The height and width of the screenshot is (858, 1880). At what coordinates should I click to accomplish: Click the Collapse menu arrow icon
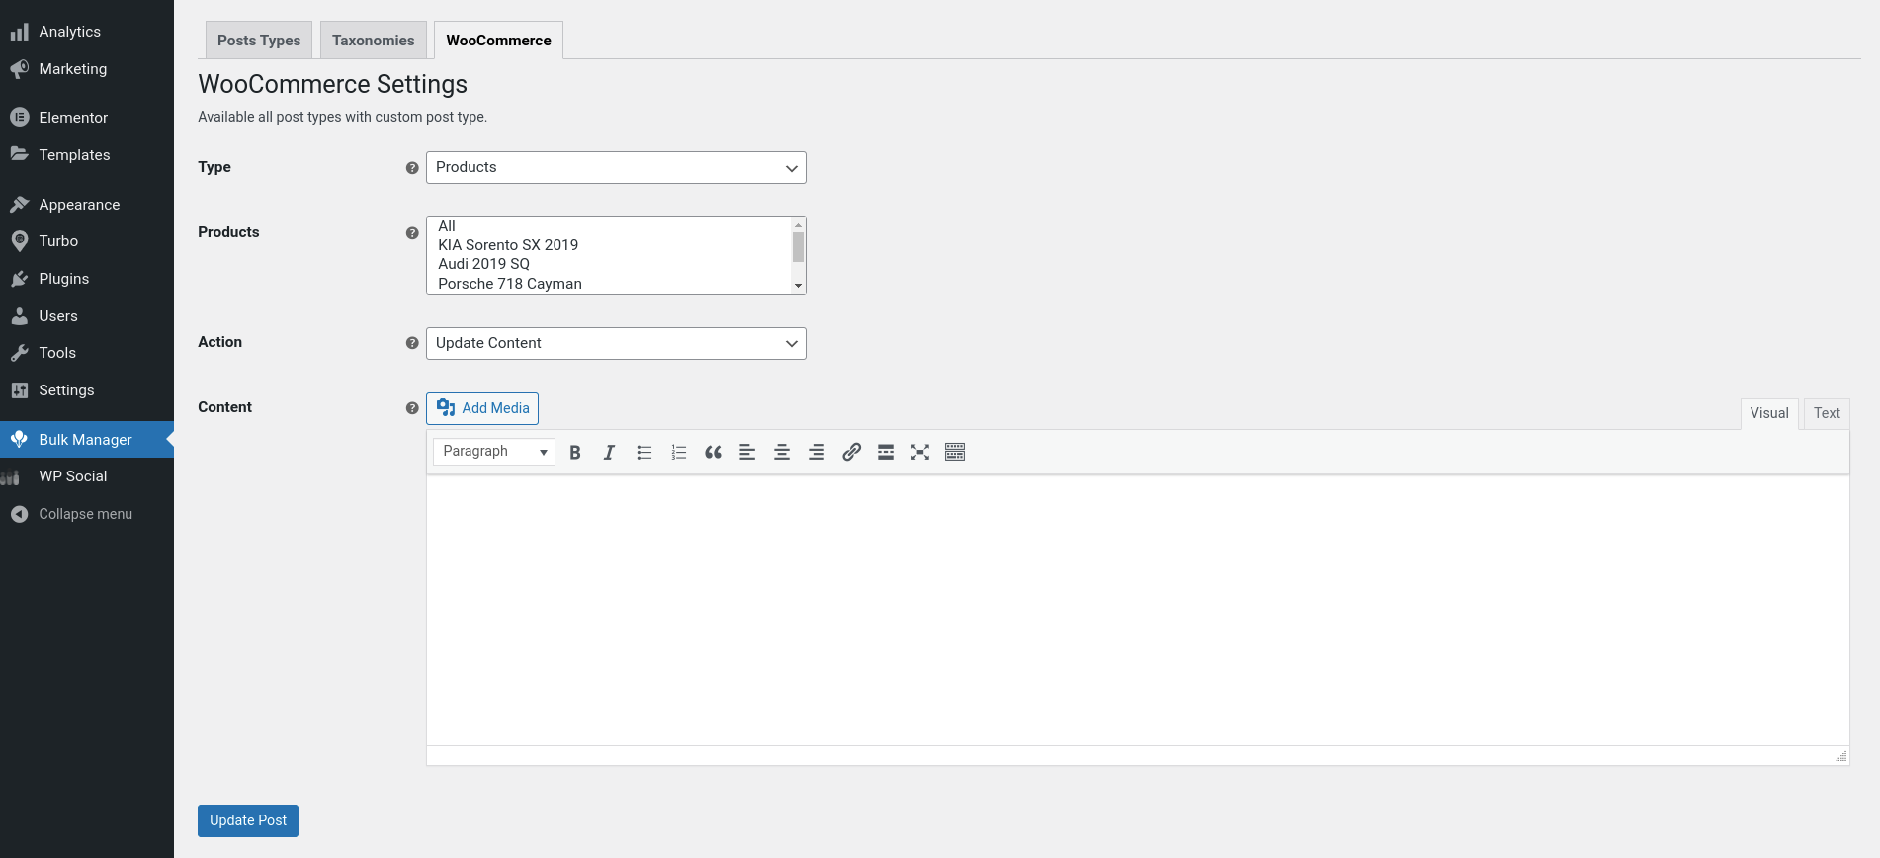(19, 514)
